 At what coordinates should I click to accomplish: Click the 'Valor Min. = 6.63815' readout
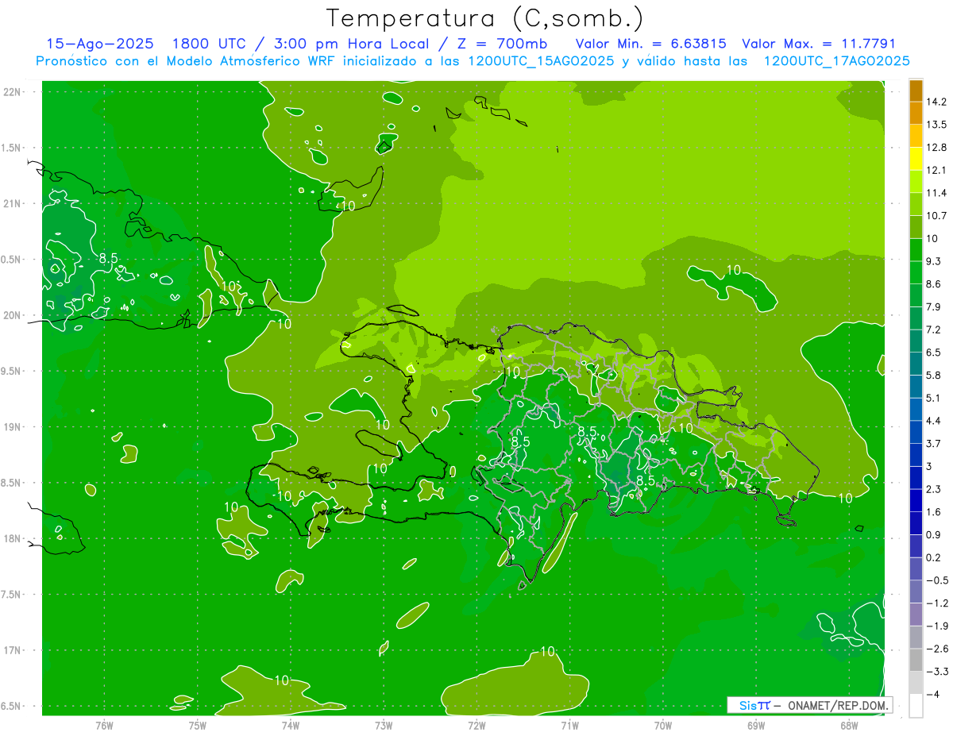650,44
